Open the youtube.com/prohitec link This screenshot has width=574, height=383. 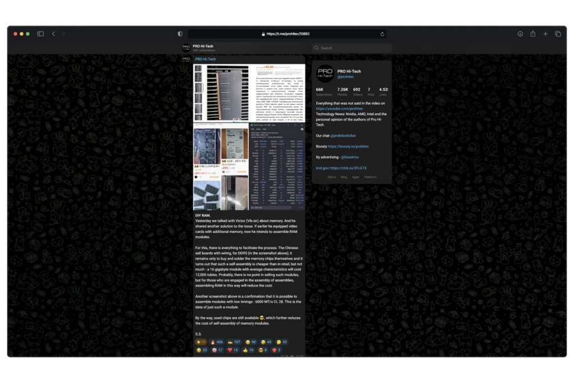[x=339, y=109]
